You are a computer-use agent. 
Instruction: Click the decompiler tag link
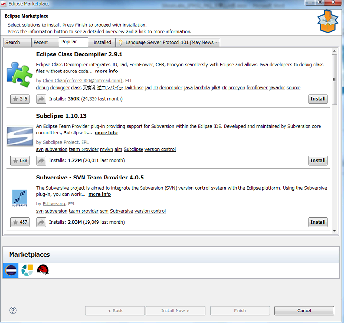click(171, 88)
